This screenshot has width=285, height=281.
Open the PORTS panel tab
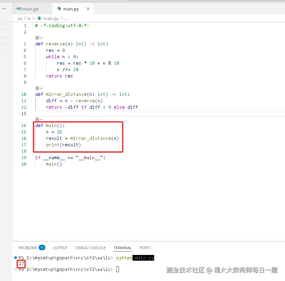pyautogui.click(x=145, y=248)
